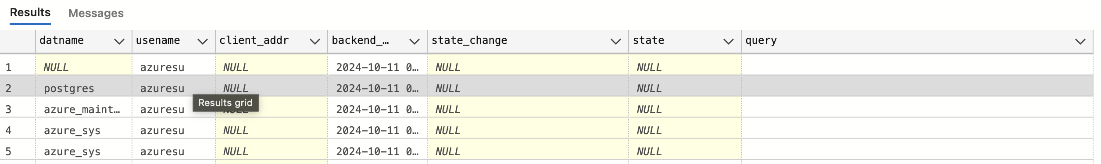
Task: Open the query column dropdown chevron
Action: pos(1080,42)
